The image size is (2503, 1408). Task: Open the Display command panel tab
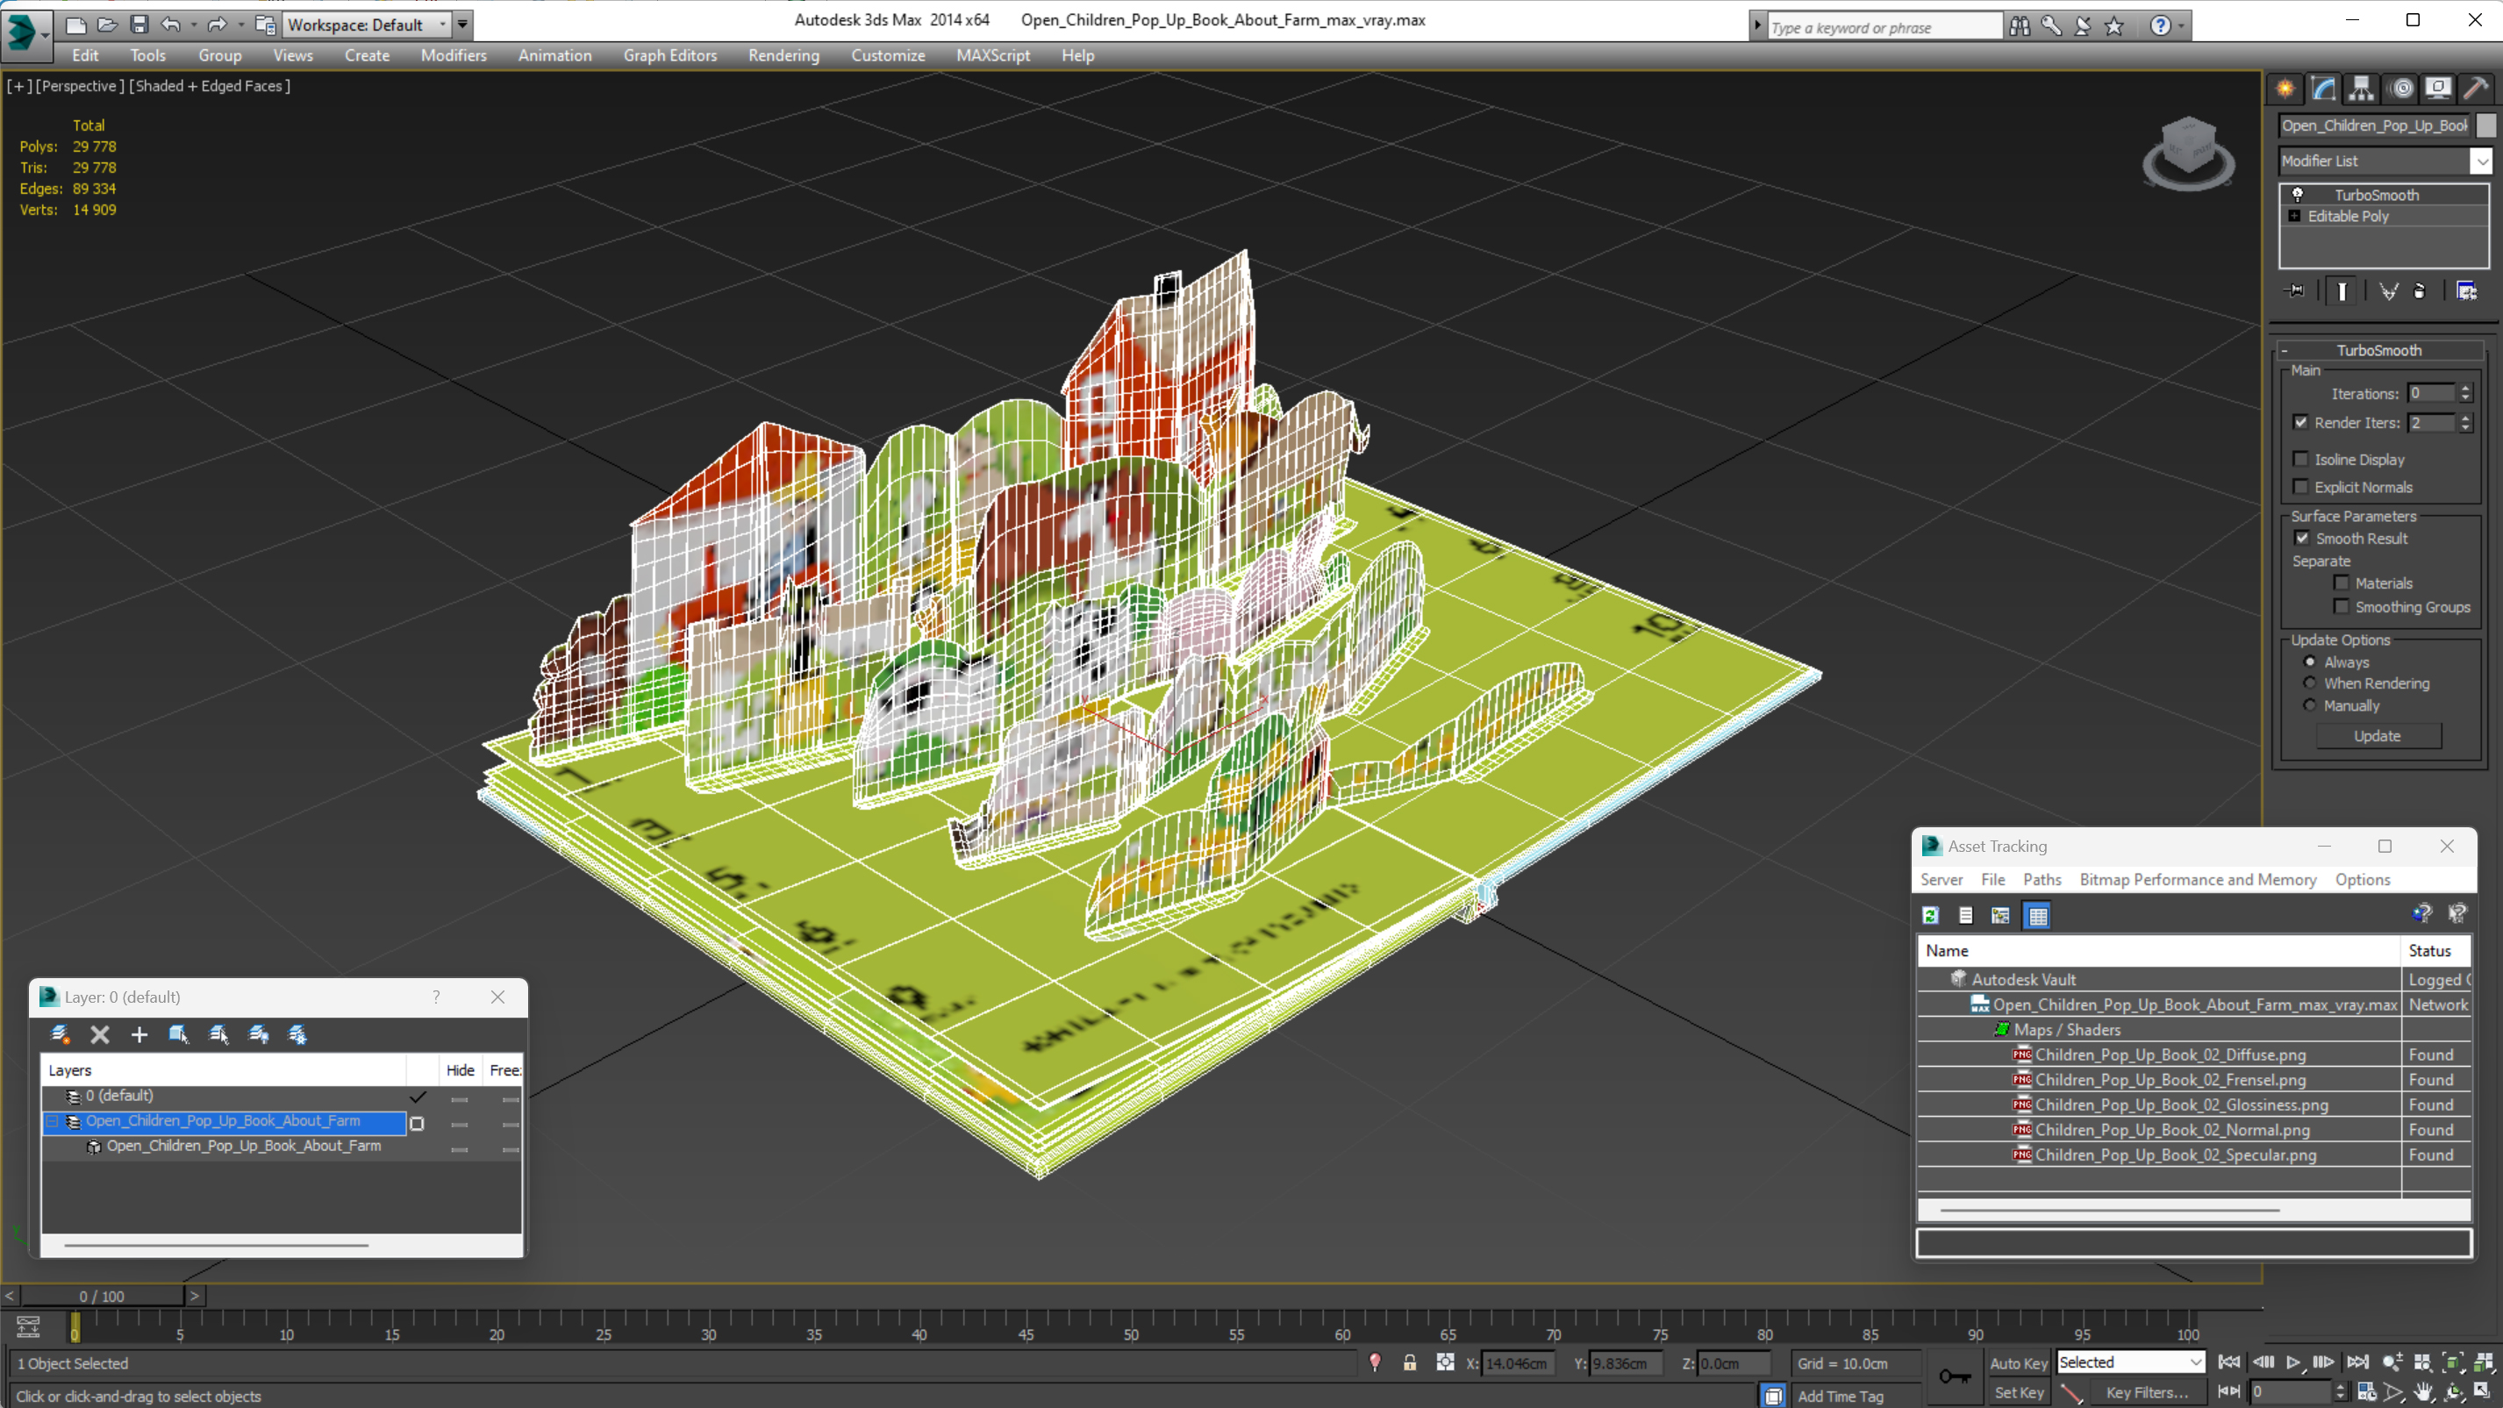tap(2438, 89)
